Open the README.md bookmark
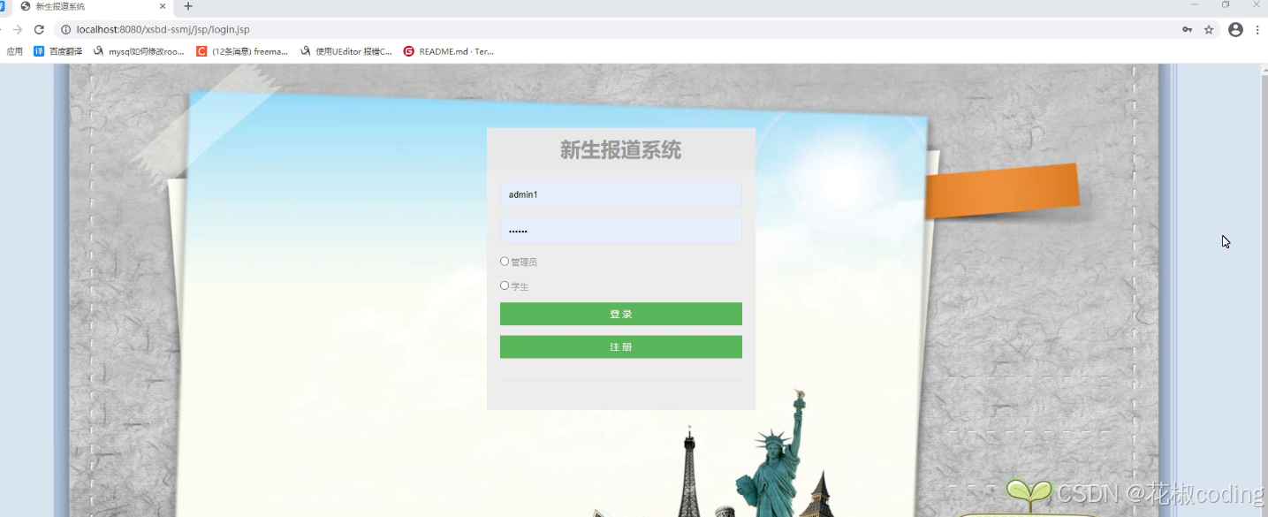 (449, 51)
